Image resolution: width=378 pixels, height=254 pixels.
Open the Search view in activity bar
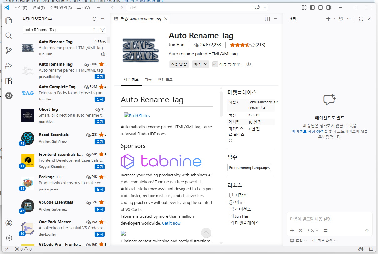(x=9, y=36)
